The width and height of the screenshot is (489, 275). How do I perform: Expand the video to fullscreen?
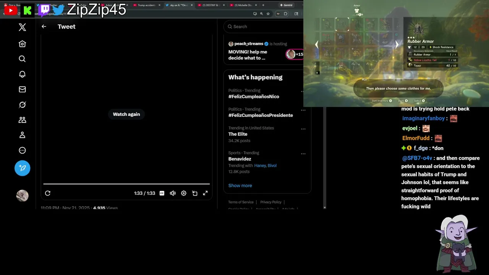coord(206,193)
